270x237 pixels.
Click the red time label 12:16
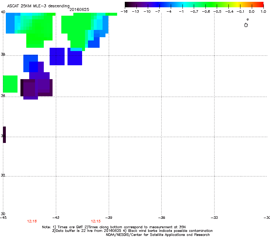click(32, 221)
